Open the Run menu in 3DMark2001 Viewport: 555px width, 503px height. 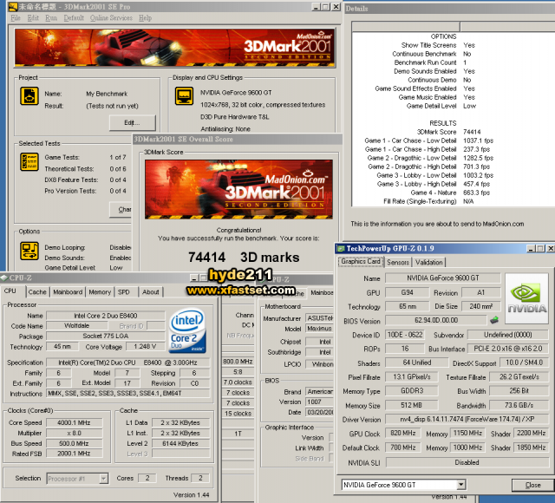point(51,17)
